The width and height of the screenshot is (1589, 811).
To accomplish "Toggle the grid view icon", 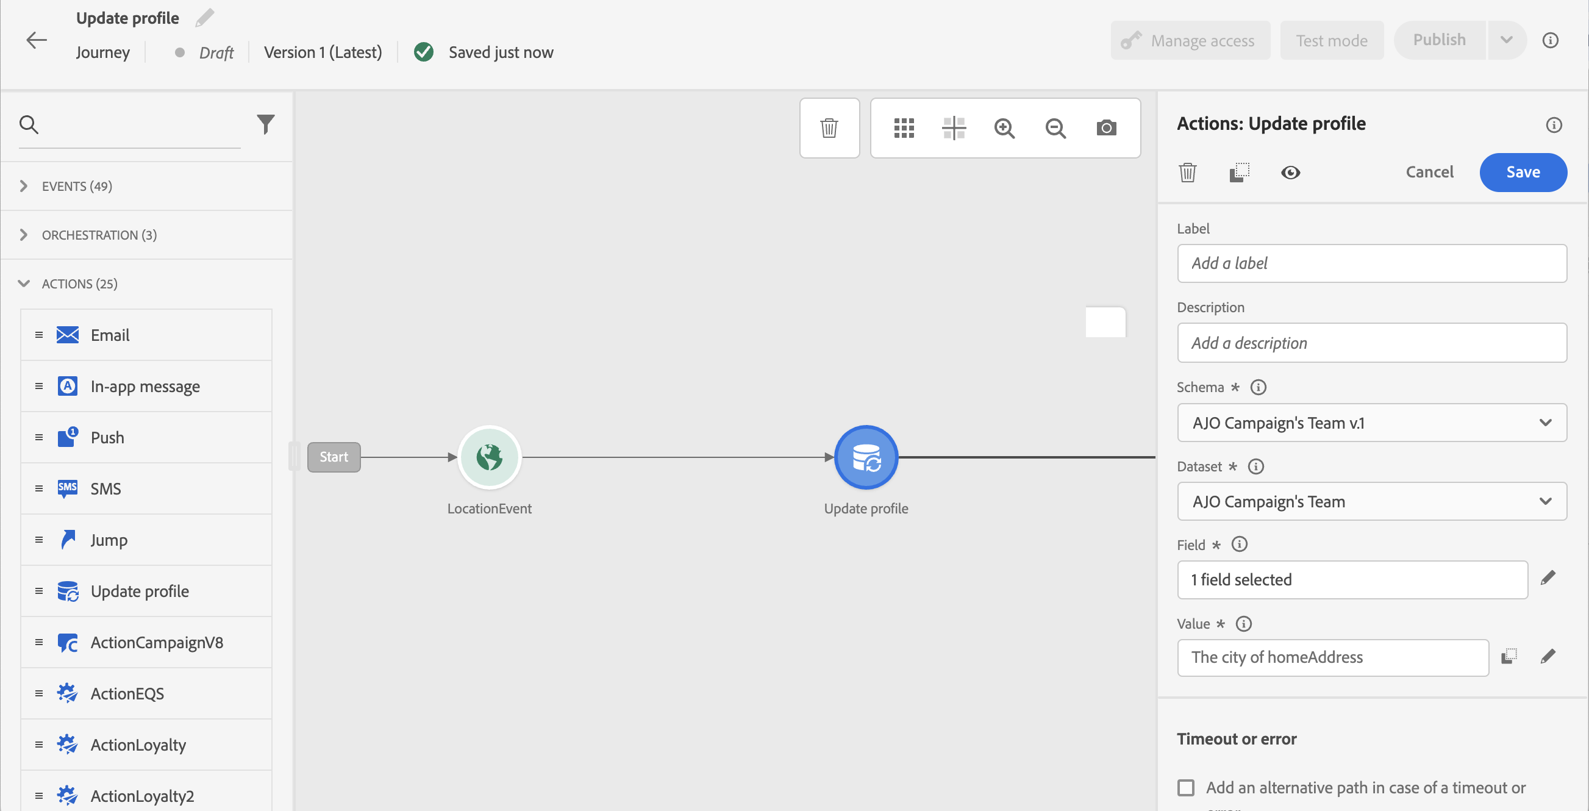I will (x=904, y=128).
